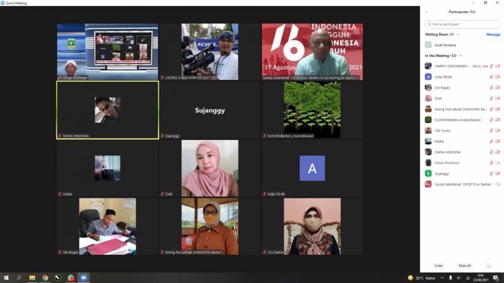Select the NANA MULYANA participant row name
The image size is (504, 283).
[448, 152]
